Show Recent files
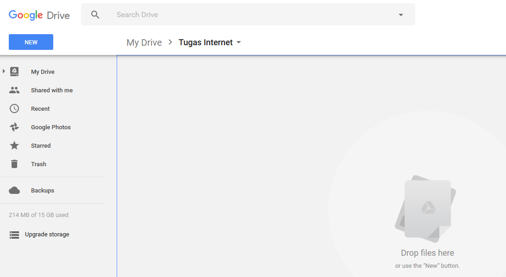This screenshot has width=506, height=277. 40,109
